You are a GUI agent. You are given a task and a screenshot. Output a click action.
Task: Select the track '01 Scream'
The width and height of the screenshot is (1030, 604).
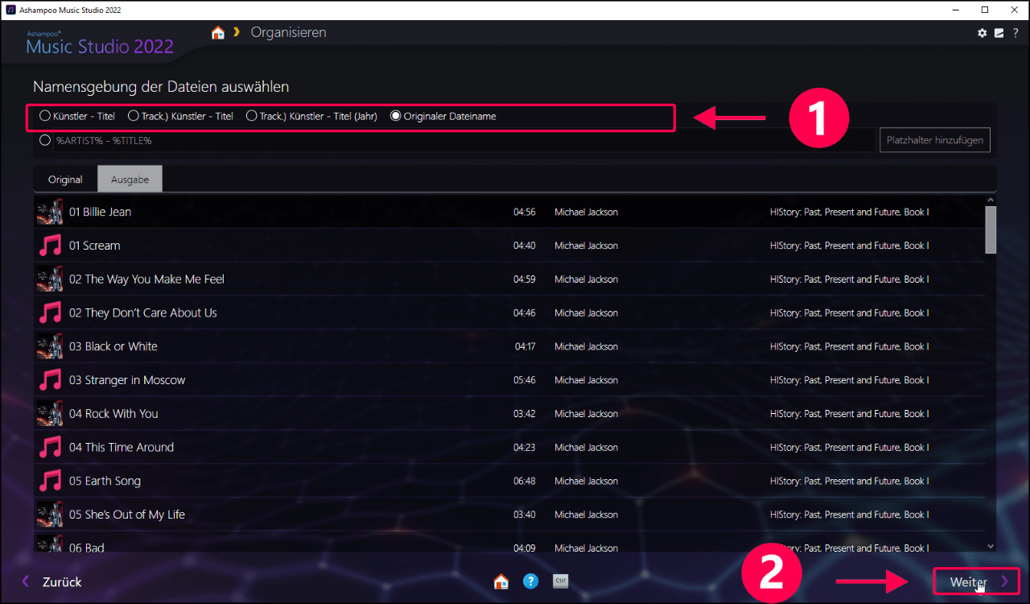coord(509,246)
